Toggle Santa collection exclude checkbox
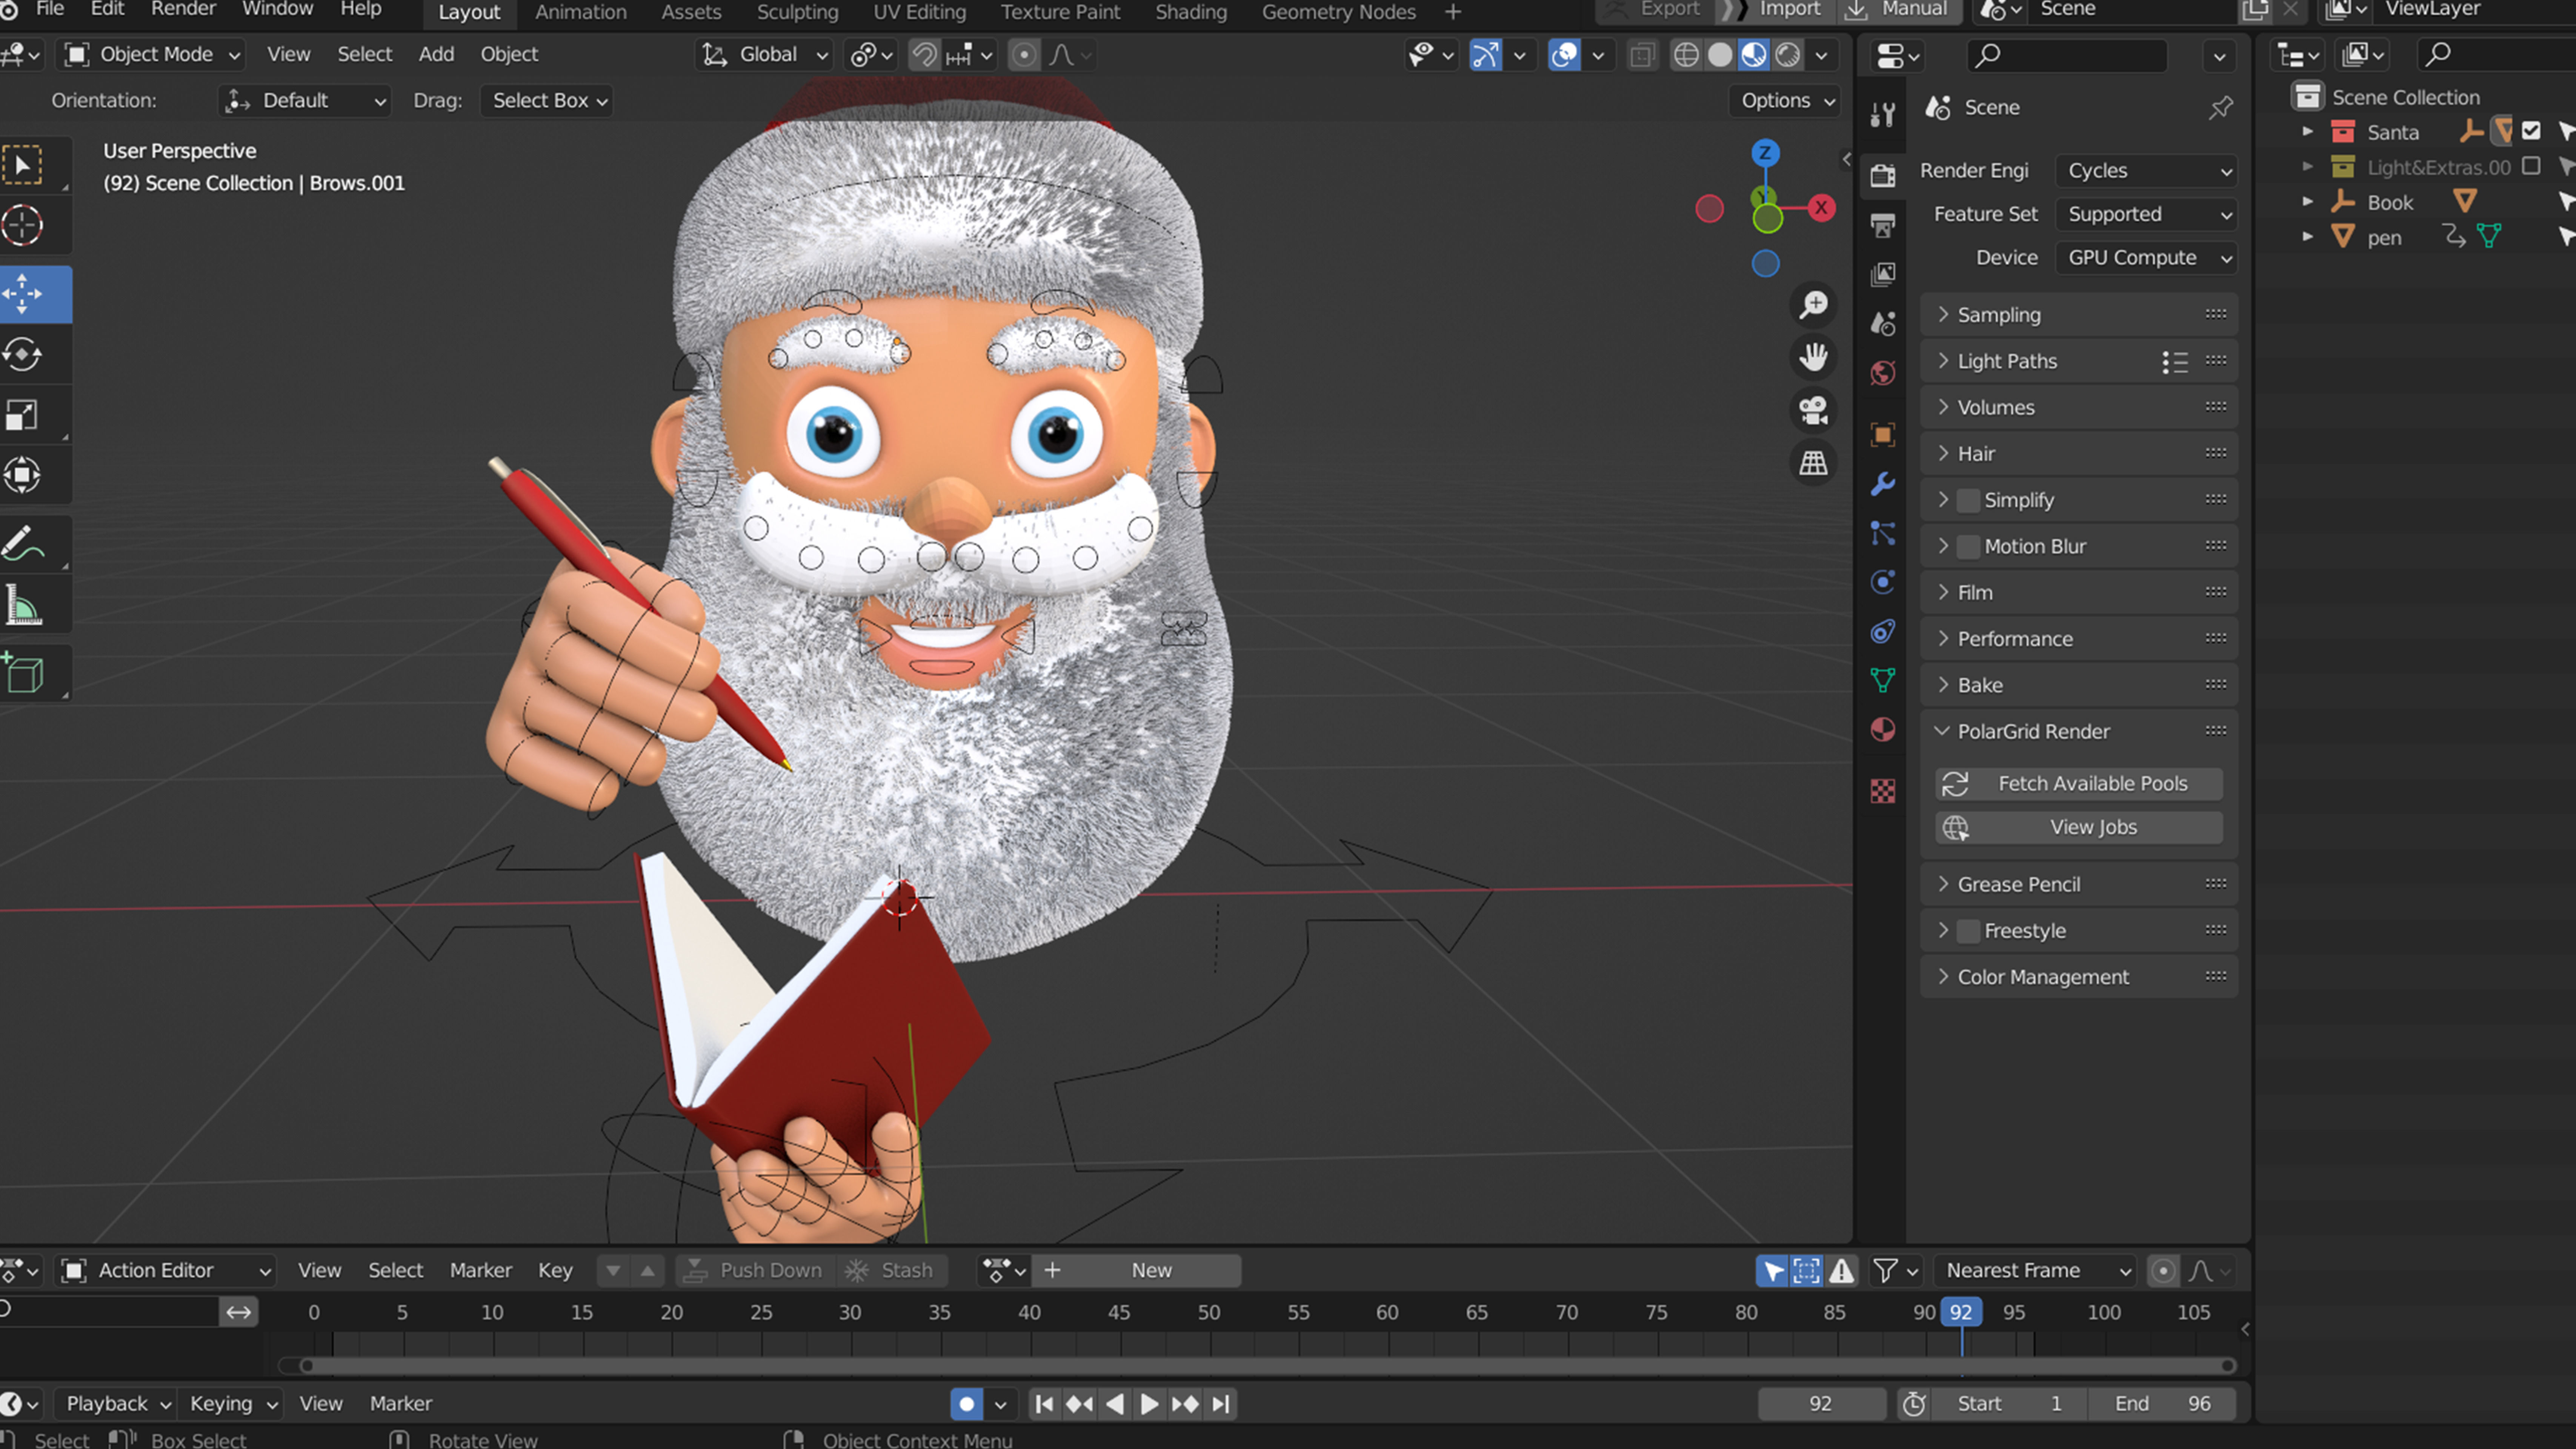The height and width of the screenshot is (1449, 2576). 2531,131
